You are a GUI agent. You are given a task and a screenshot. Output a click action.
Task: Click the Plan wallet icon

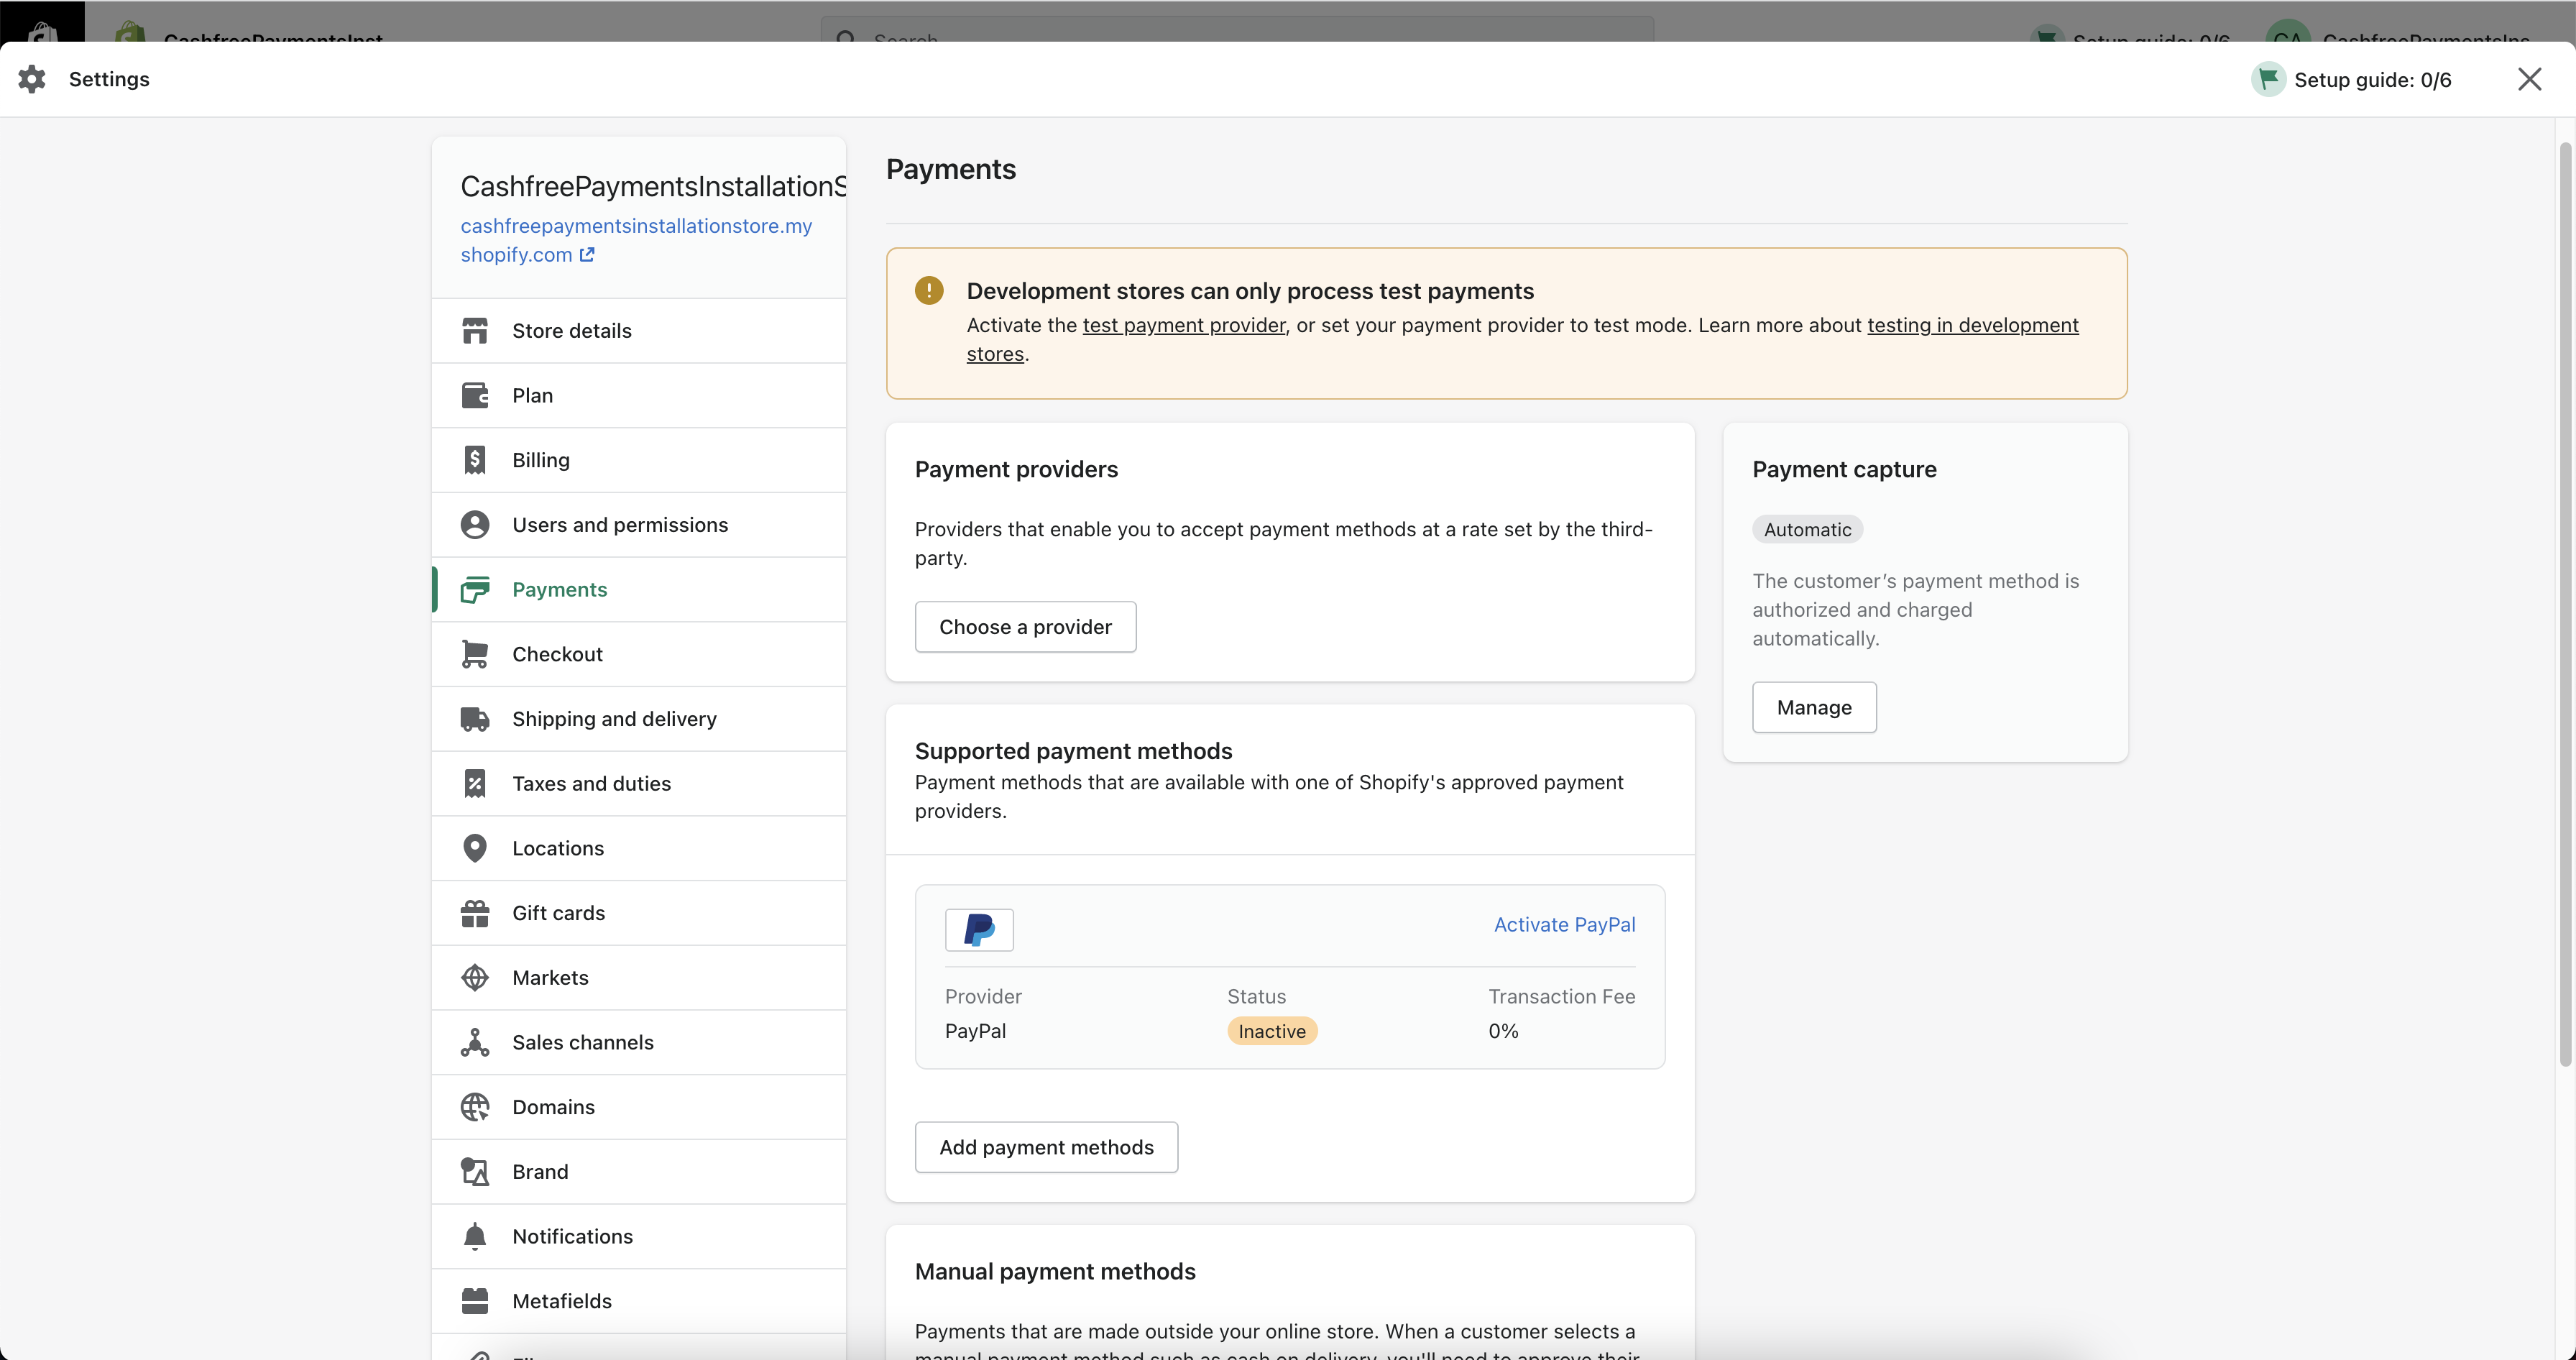click(x=475, y=395)
